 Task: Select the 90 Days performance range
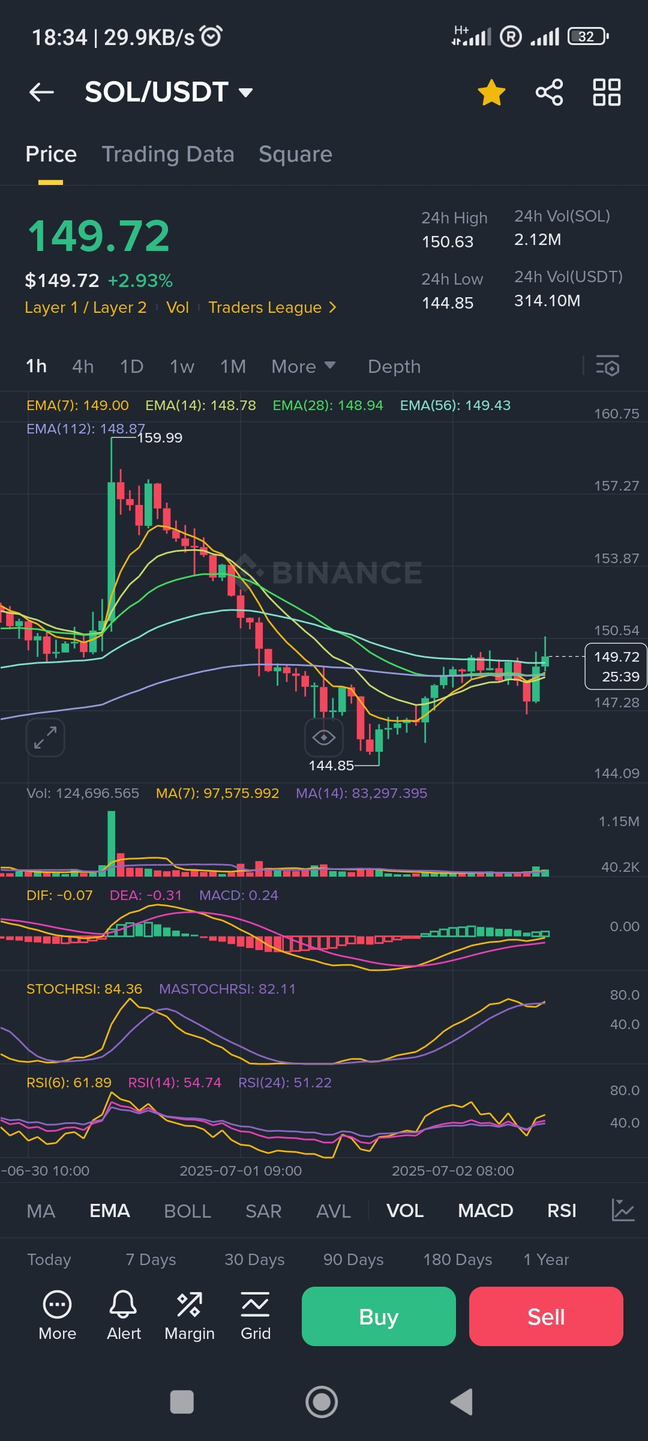(x=353, y=1260)
